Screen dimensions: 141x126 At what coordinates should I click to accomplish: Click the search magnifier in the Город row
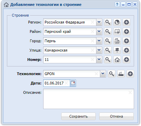pos(108,41)
